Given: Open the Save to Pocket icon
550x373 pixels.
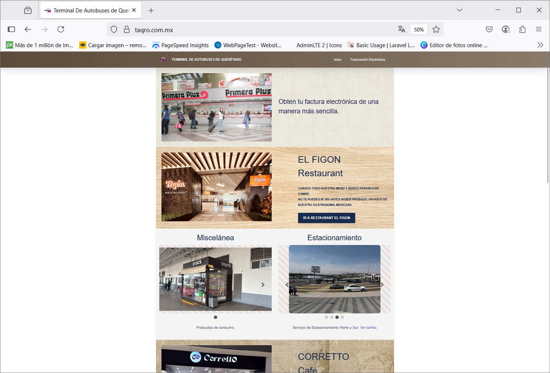Looking at the screenshot, I should click(x=489, y=29).
